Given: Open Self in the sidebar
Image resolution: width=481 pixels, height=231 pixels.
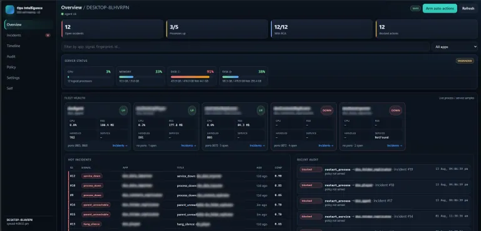Looking at the screenshot, I should tap(29, 89).
